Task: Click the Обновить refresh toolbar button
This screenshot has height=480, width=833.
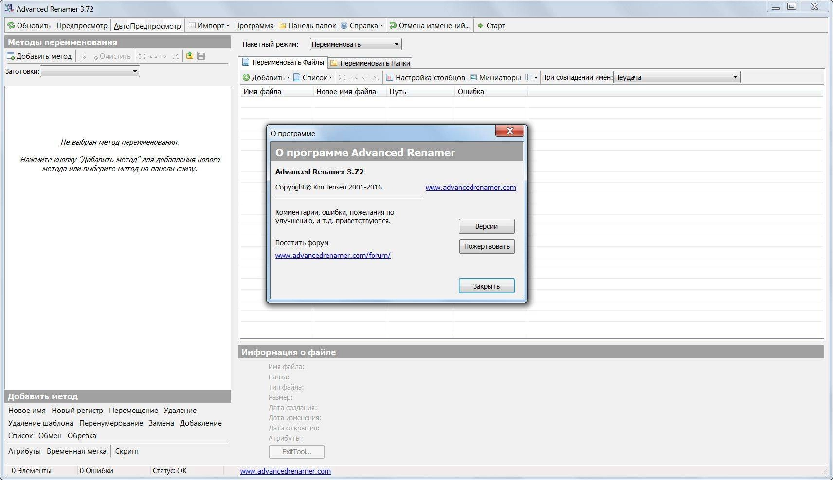Action: click(x=29, y=26)
